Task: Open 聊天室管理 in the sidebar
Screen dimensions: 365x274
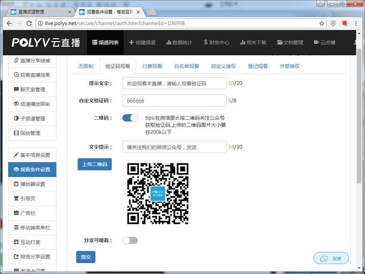Action: 32,90
